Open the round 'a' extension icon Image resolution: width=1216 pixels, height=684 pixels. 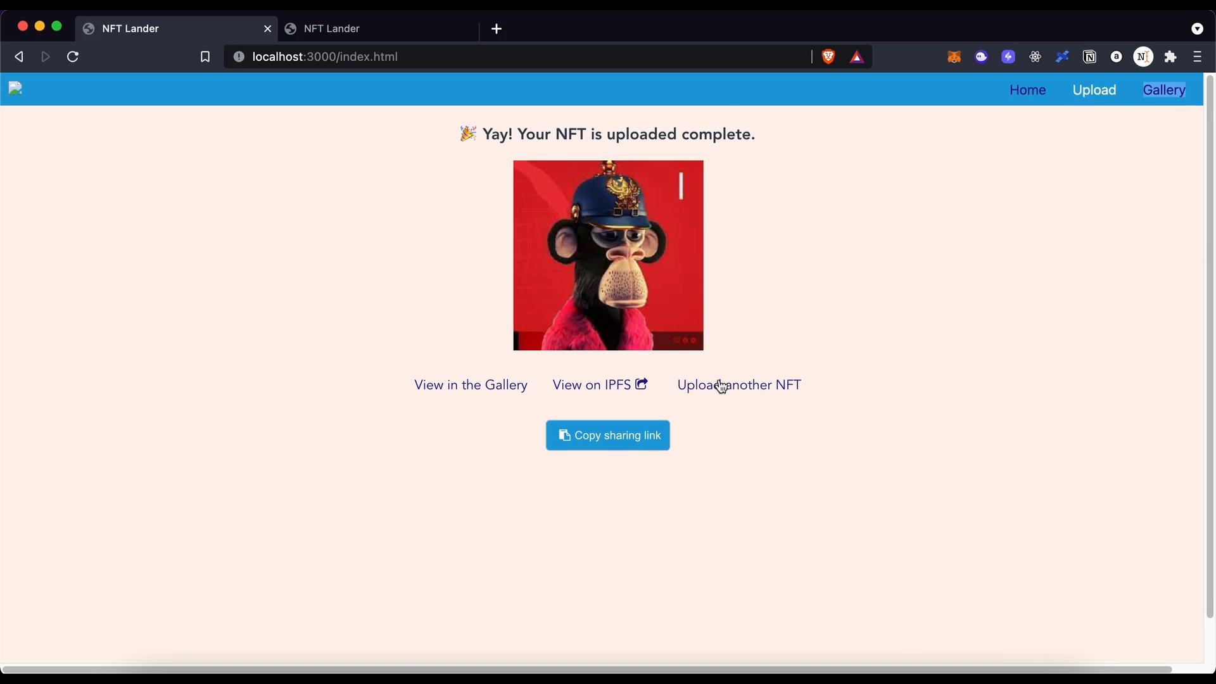click(1117, 57)
